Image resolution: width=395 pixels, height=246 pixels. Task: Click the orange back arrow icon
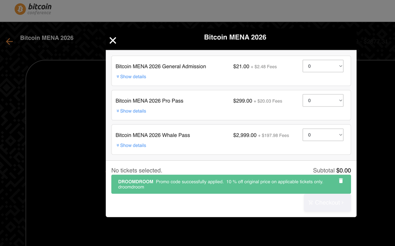click(x=9, y=41)
